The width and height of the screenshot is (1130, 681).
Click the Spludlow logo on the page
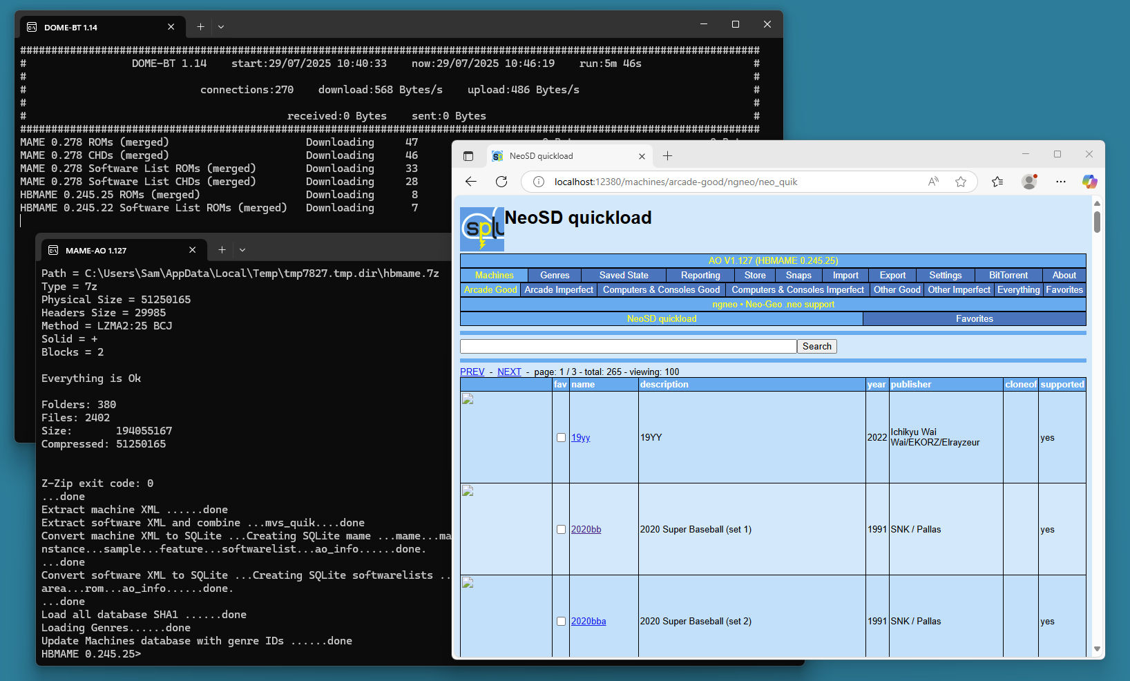click(x=482, y=229)
